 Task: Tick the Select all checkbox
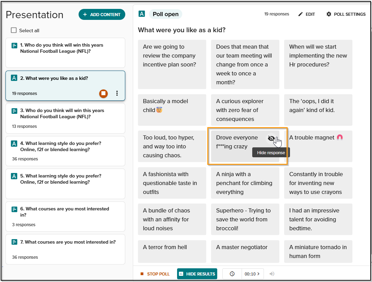pyautogui.click(x=14, y=30)
